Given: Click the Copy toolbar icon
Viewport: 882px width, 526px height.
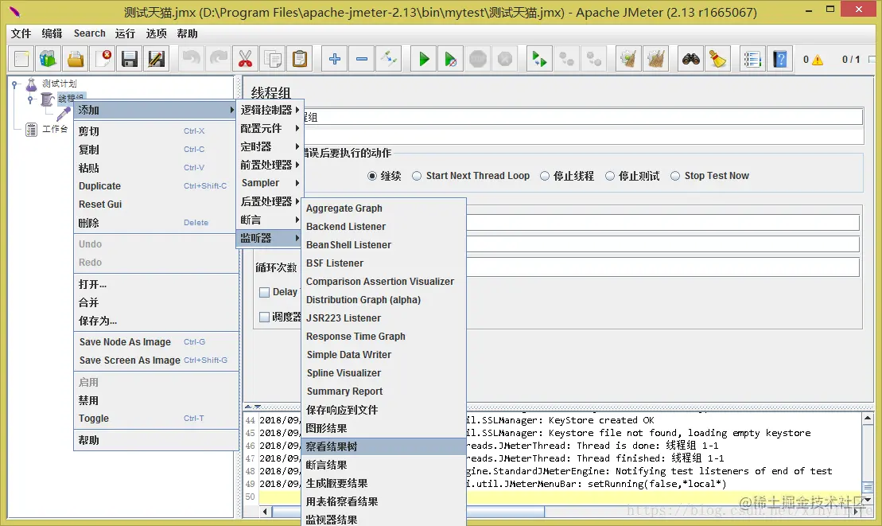Looking at the screenshot, I should coord(273,59).
